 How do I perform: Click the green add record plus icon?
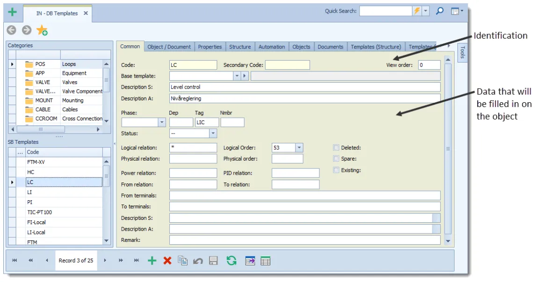point(152,261)
